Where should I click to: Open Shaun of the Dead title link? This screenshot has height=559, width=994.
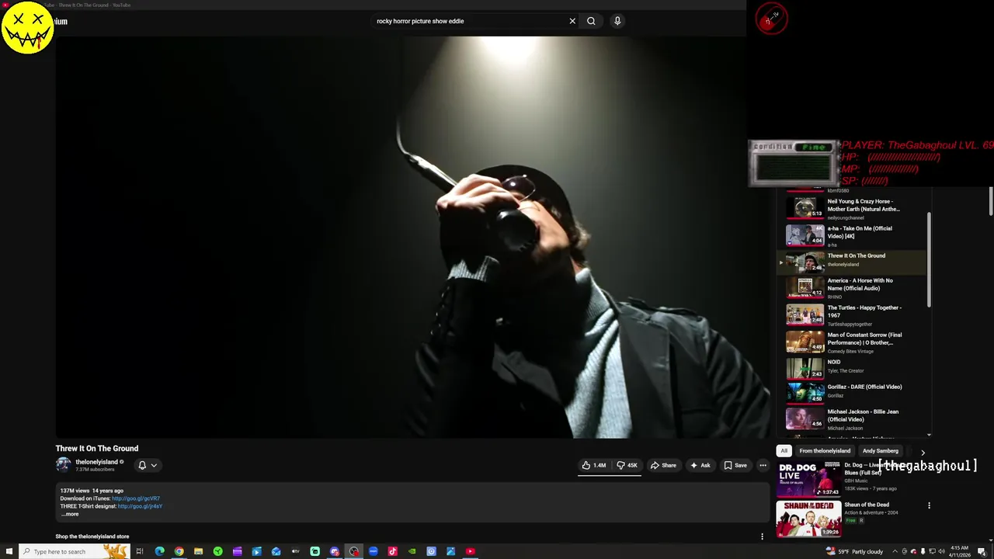(867, 505)
